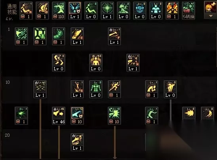Select the level 20 locked hand skill
217x160 pixels.
77,142
